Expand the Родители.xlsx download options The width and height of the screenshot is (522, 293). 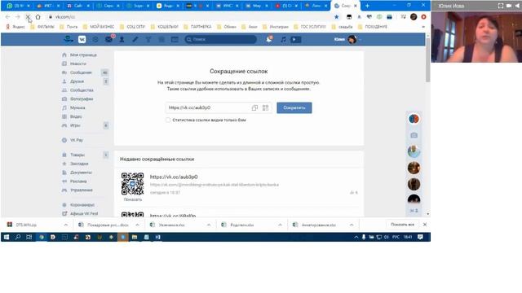pos(280,225)
